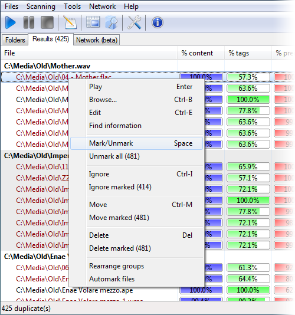Image resolution: width=295 pixels, height=315 pixels.
Task: Click the 64.4% tags value
Action: (x=248, y=279)
